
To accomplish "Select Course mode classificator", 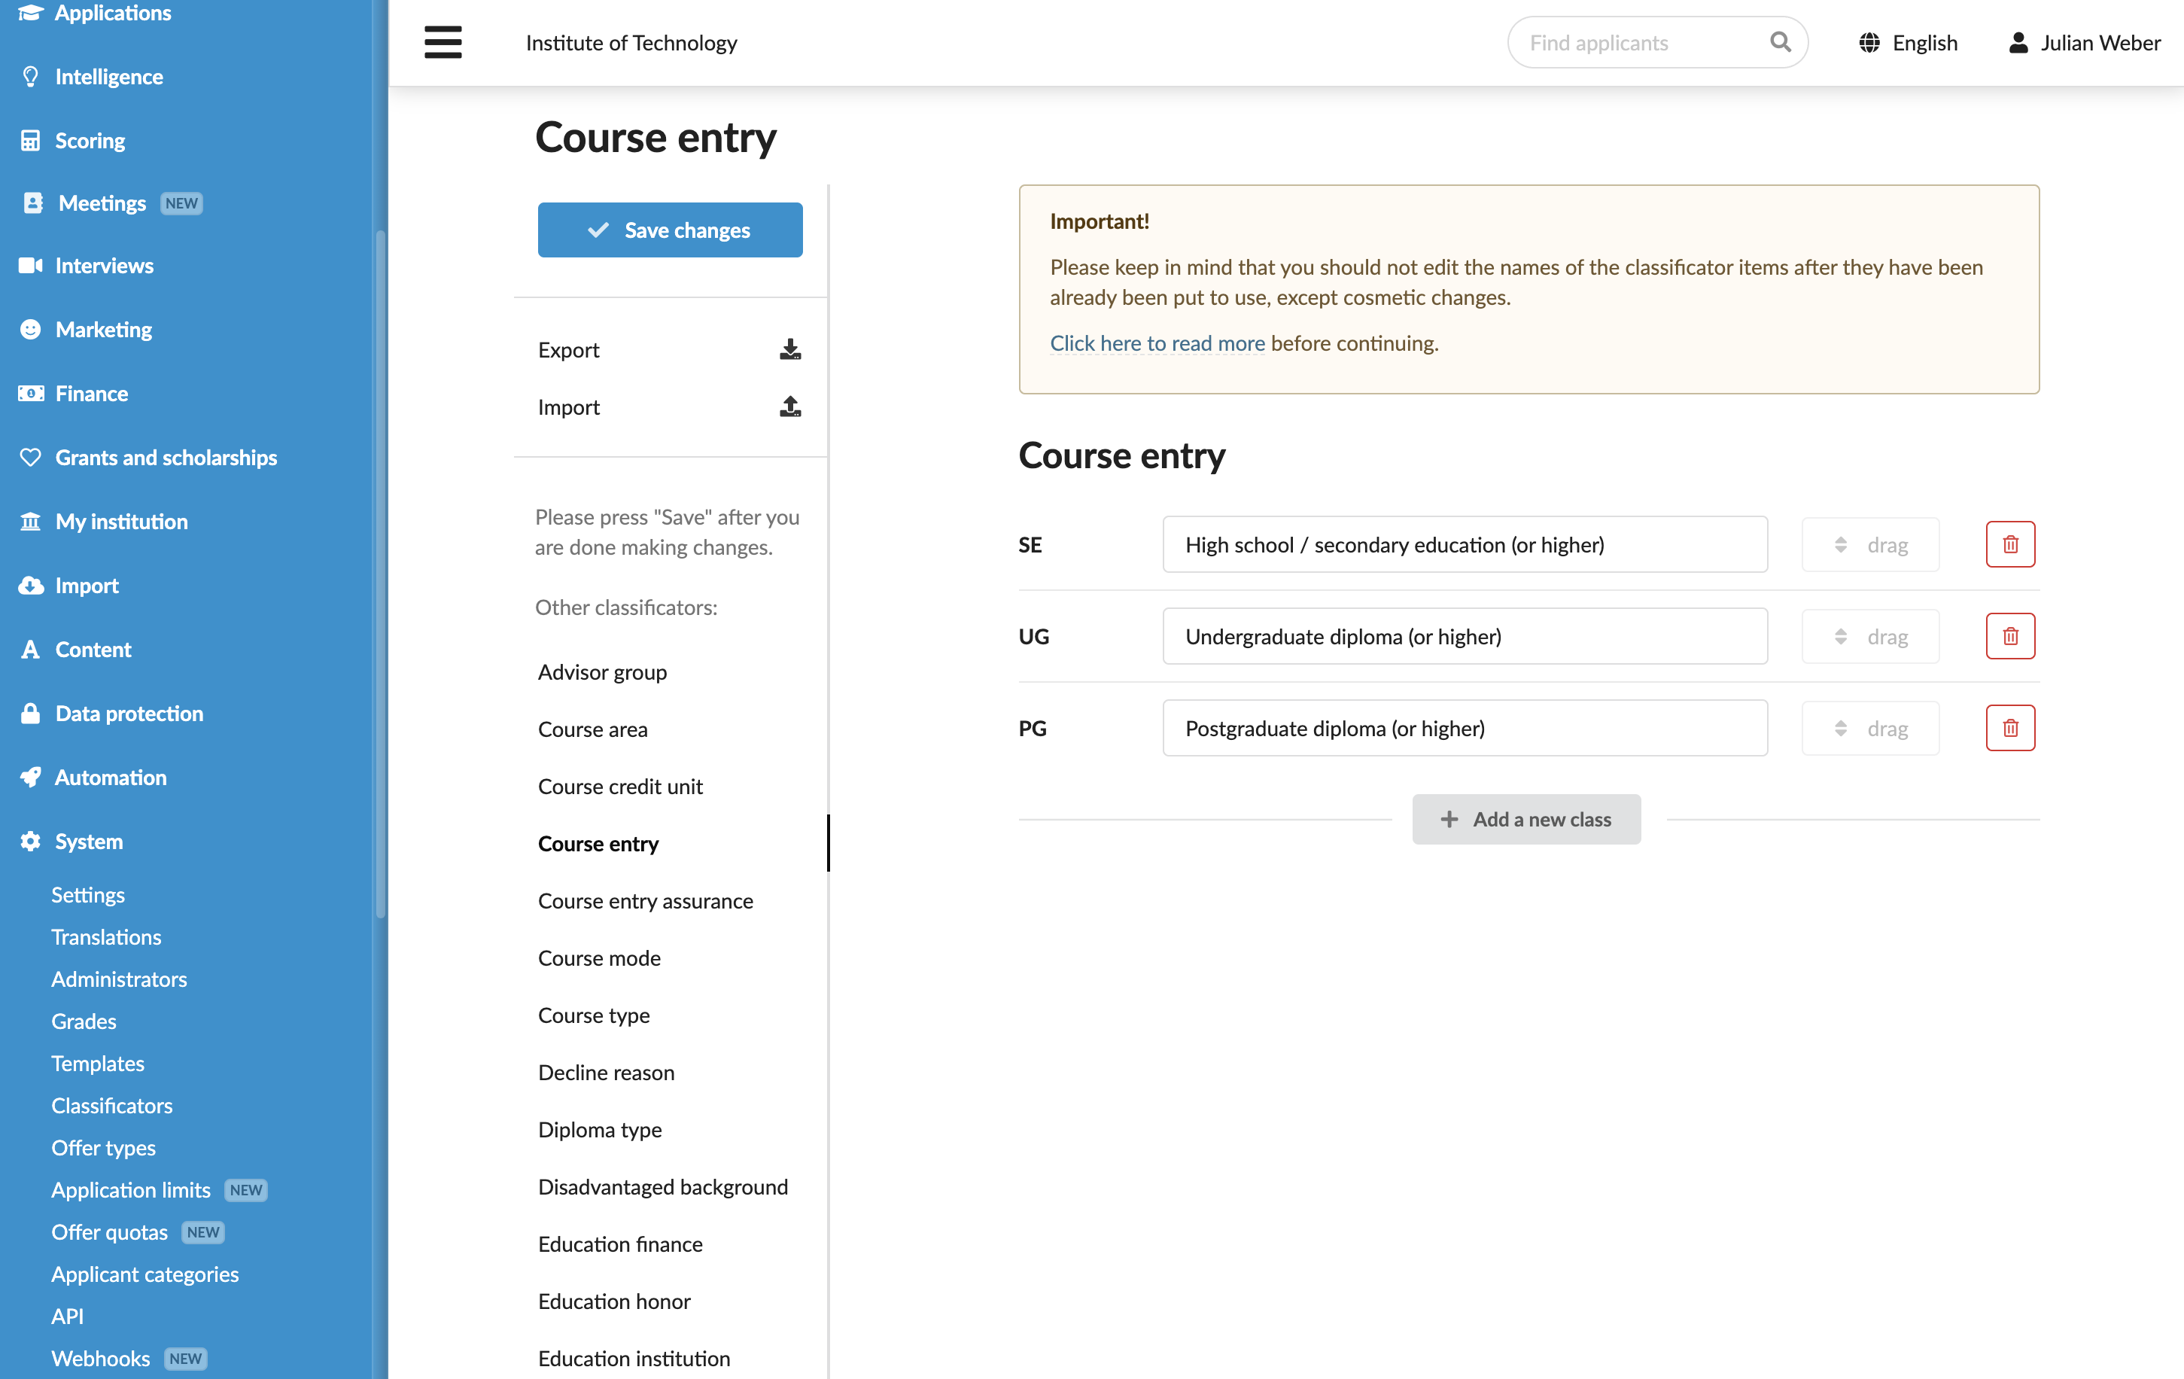I will pos(598,957).
